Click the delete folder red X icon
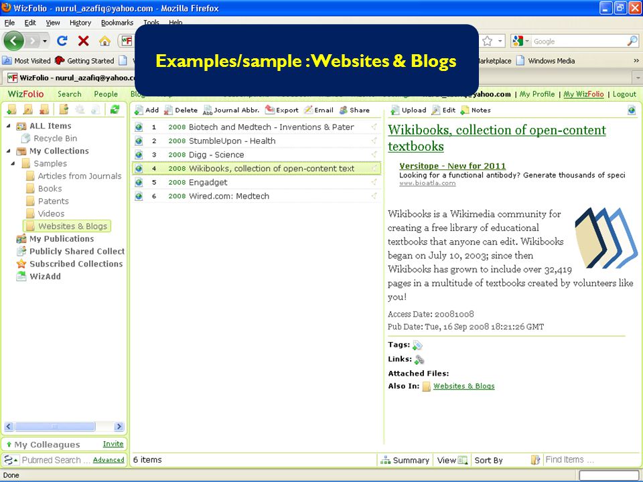 tap(44, 109)
